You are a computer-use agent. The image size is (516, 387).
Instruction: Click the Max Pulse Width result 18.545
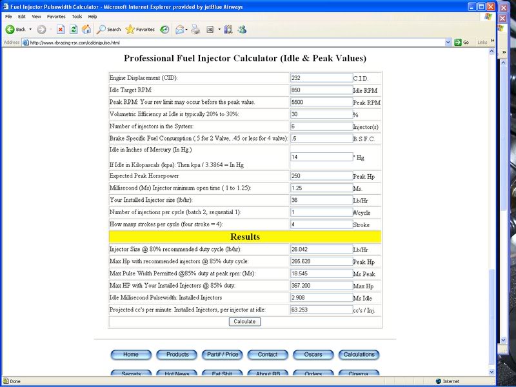(x=321, y=273)
